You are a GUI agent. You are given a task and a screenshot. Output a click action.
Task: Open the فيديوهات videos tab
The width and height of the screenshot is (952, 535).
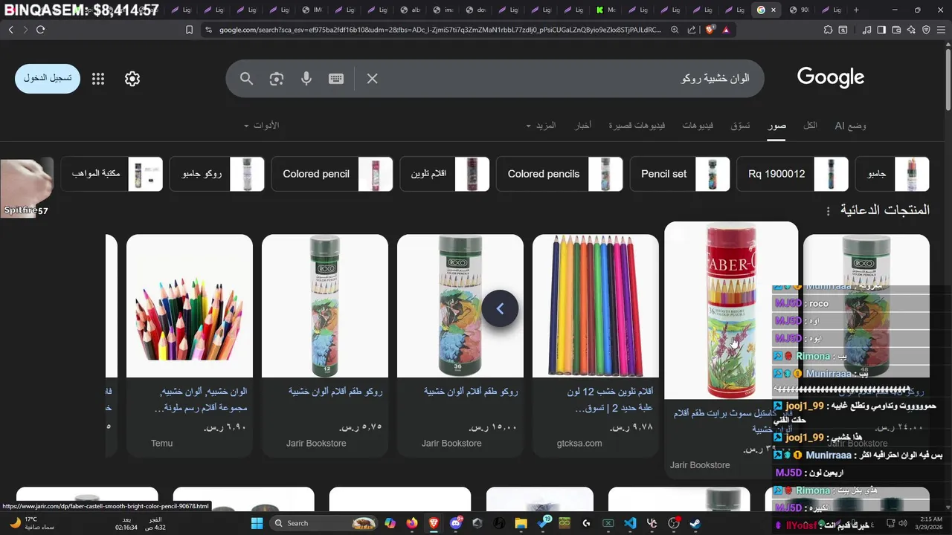coord(698,125)
